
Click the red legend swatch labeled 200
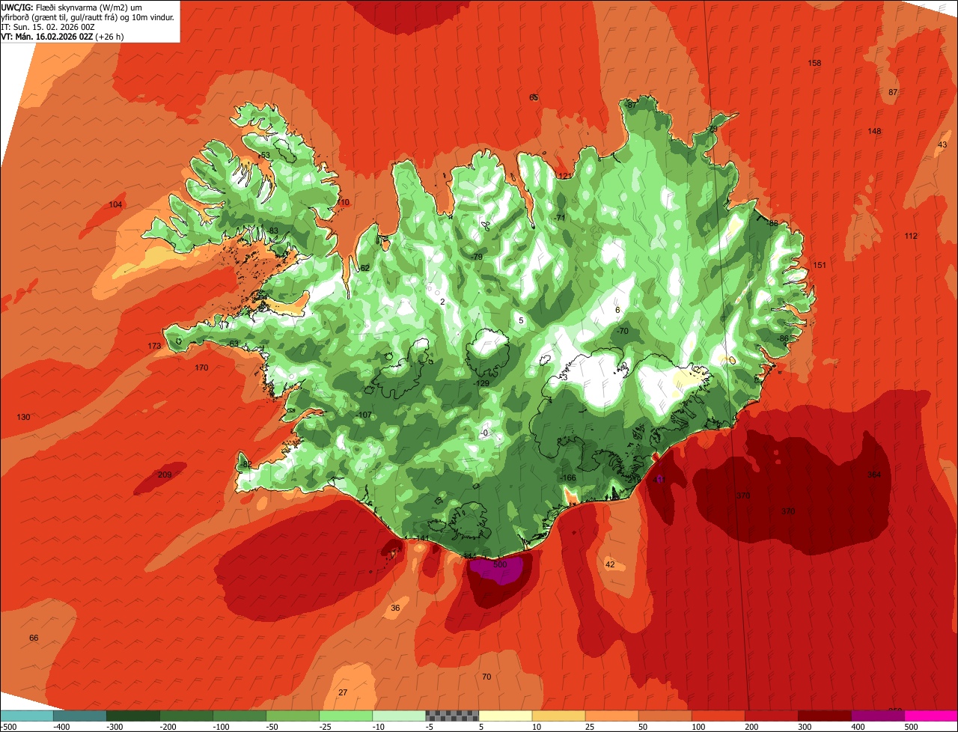[770, 715]
